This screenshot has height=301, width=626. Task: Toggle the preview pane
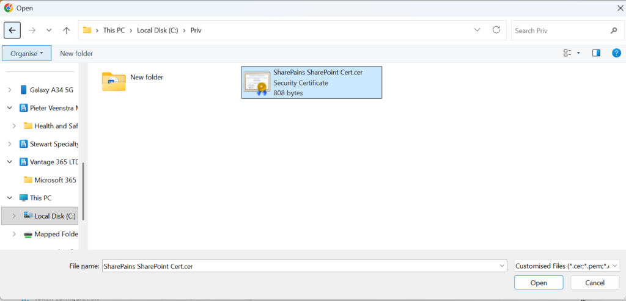point(596,53)
